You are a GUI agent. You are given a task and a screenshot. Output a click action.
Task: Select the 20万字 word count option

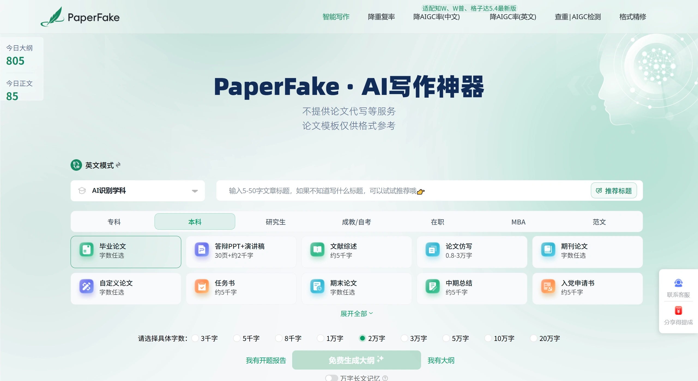(x=533, y=338)
